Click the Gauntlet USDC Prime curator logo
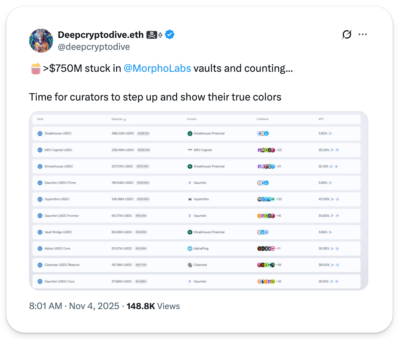The height and width of the screenshot is (339, 399). (x=190, y=183)
